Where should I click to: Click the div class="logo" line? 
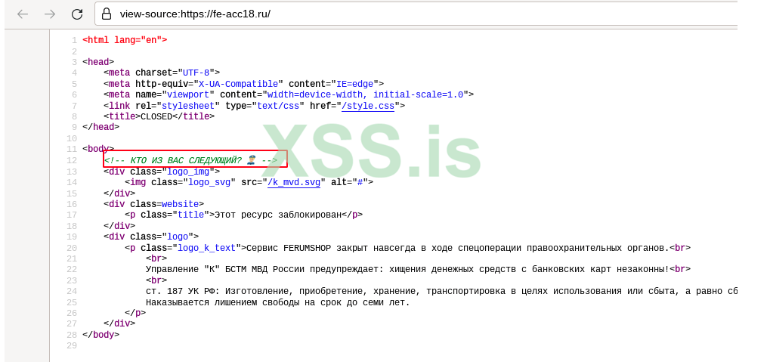tap(151, 237)
